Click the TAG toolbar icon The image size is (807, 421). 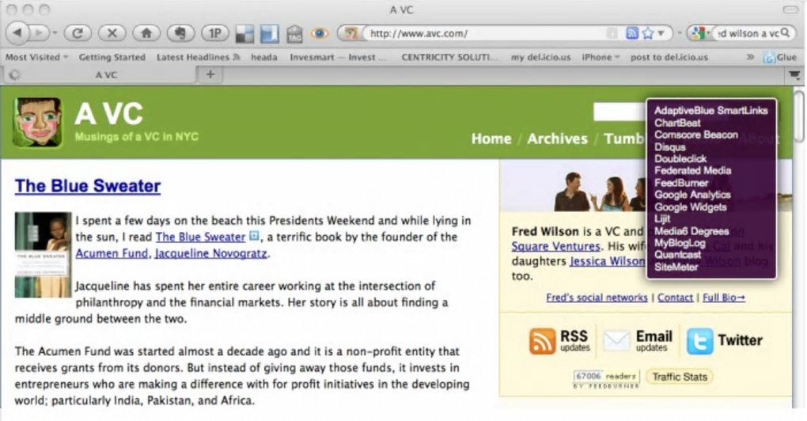[294, 34]
